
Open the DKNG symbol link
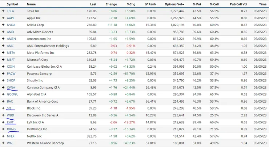point(11,129)
